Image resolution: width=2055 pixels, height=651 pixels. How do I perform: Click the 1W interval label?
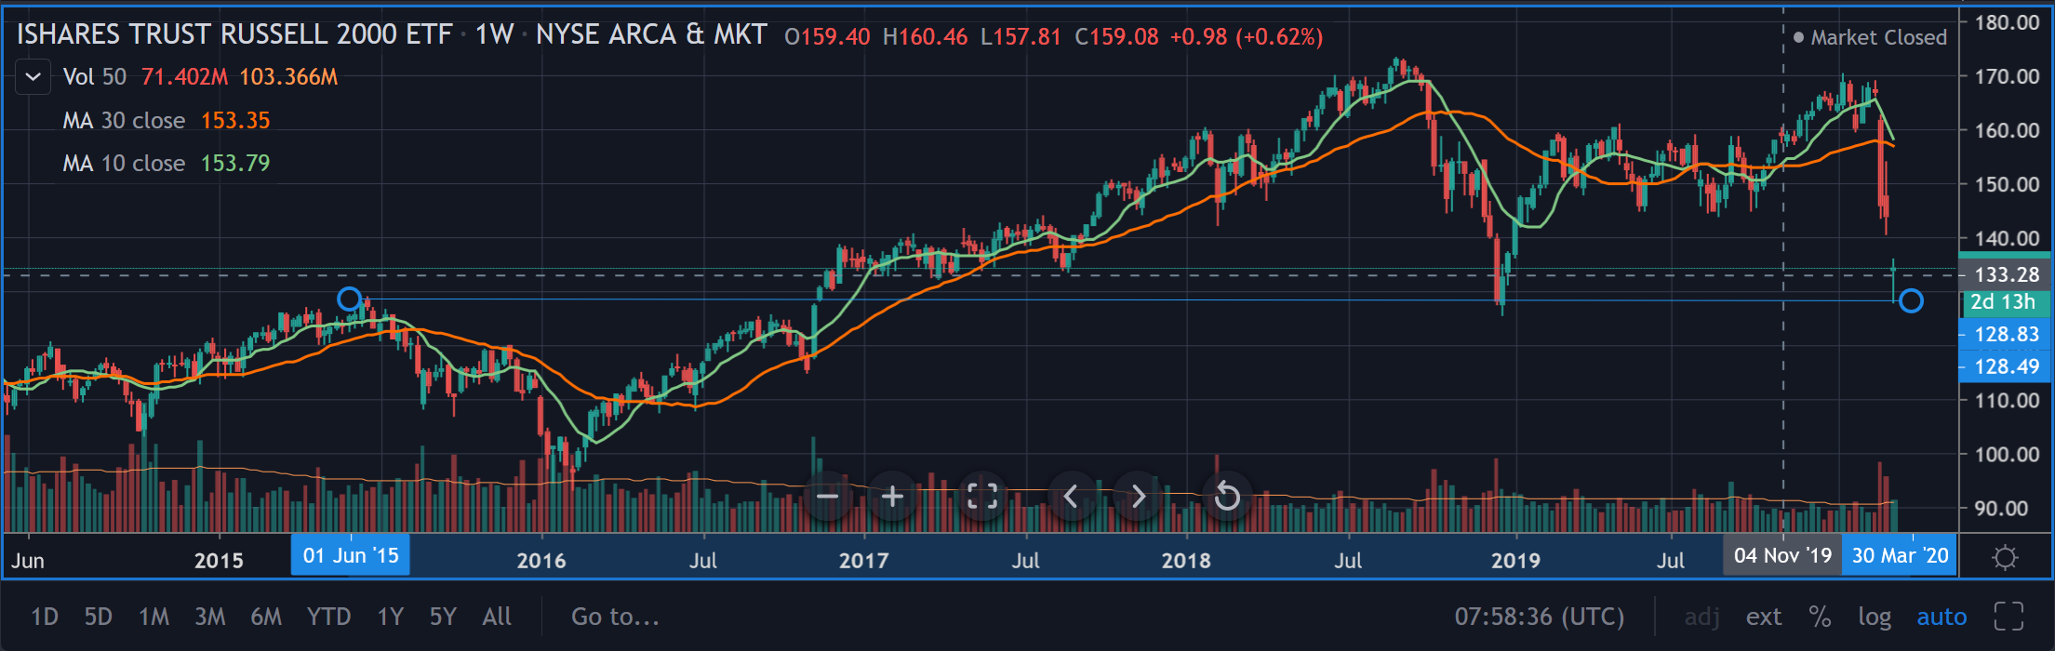(494, 35)
